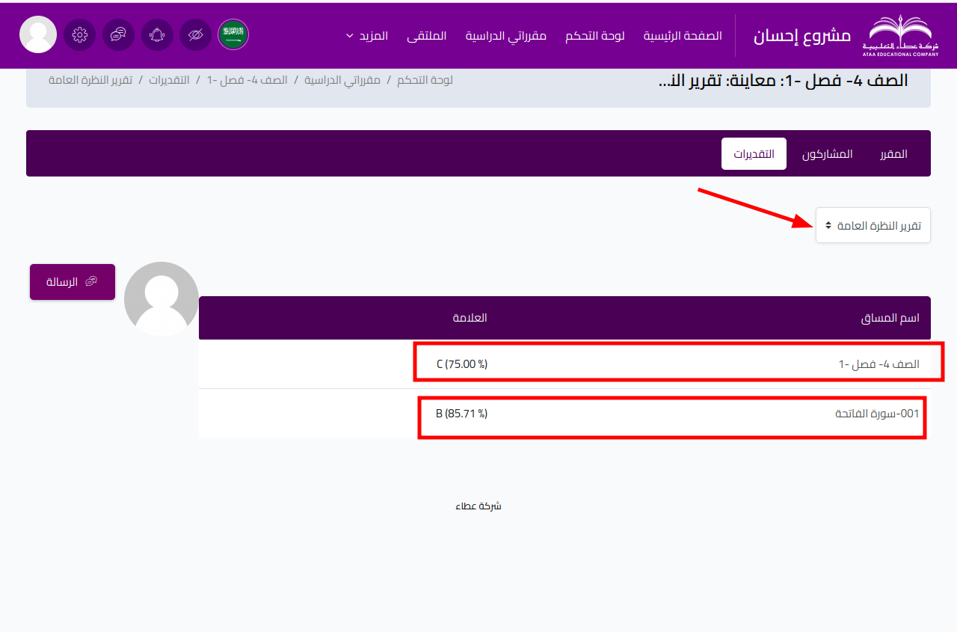Open the user profile avatar in header
957x632 pixels.
coord(38,34)
